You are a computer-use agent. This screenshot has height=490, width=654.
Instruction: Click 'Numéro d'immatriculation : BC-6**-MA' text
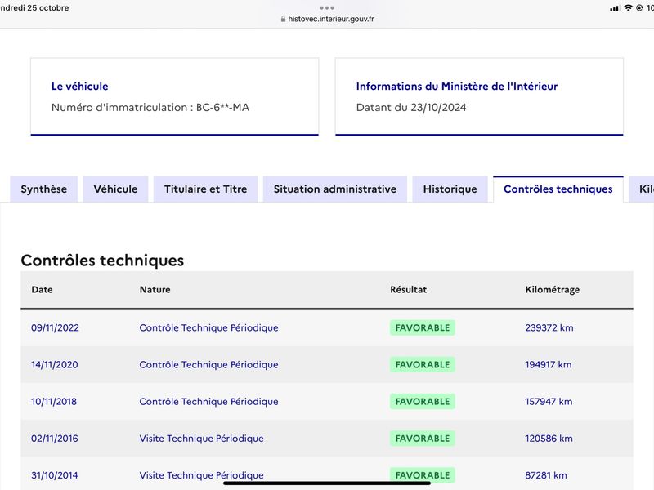pos(150,108)
